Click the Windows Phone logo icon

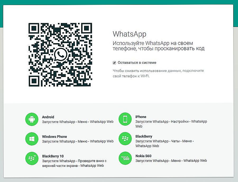click(x=32, y=139)
